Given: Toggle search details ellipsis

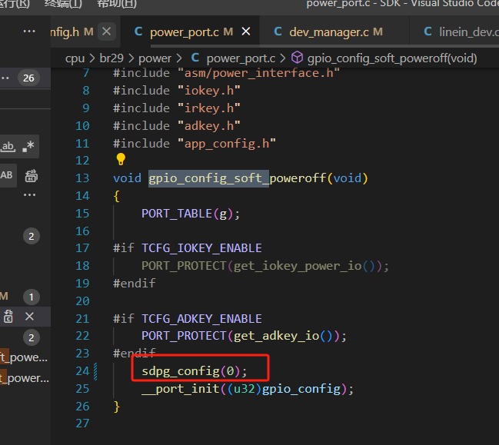Looking at the screenshot, I should click(x=29, y=194).
